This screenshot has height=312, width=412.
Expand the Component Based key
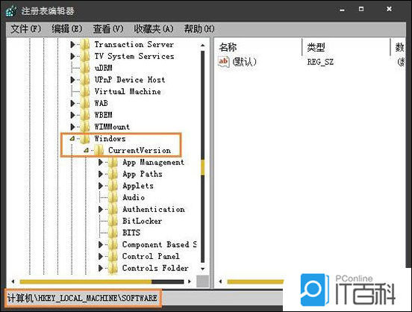pyautogui.click(x=101, y=244)
